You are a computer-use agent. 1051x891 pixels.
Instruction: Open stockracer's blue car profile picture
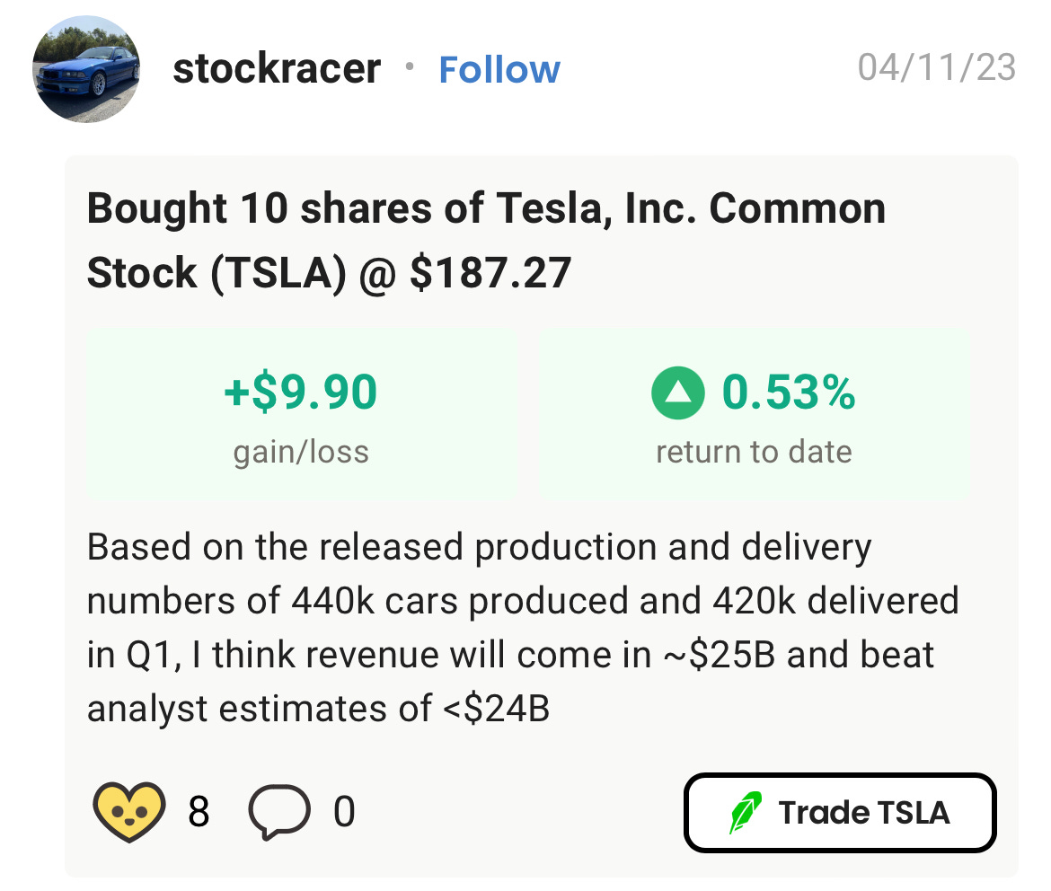pos(86,69)
